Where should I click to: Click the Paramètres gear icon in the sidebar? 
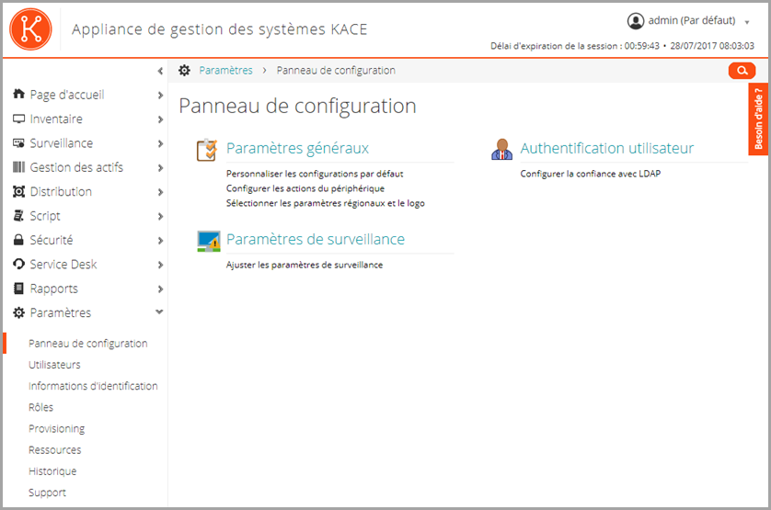18,312
